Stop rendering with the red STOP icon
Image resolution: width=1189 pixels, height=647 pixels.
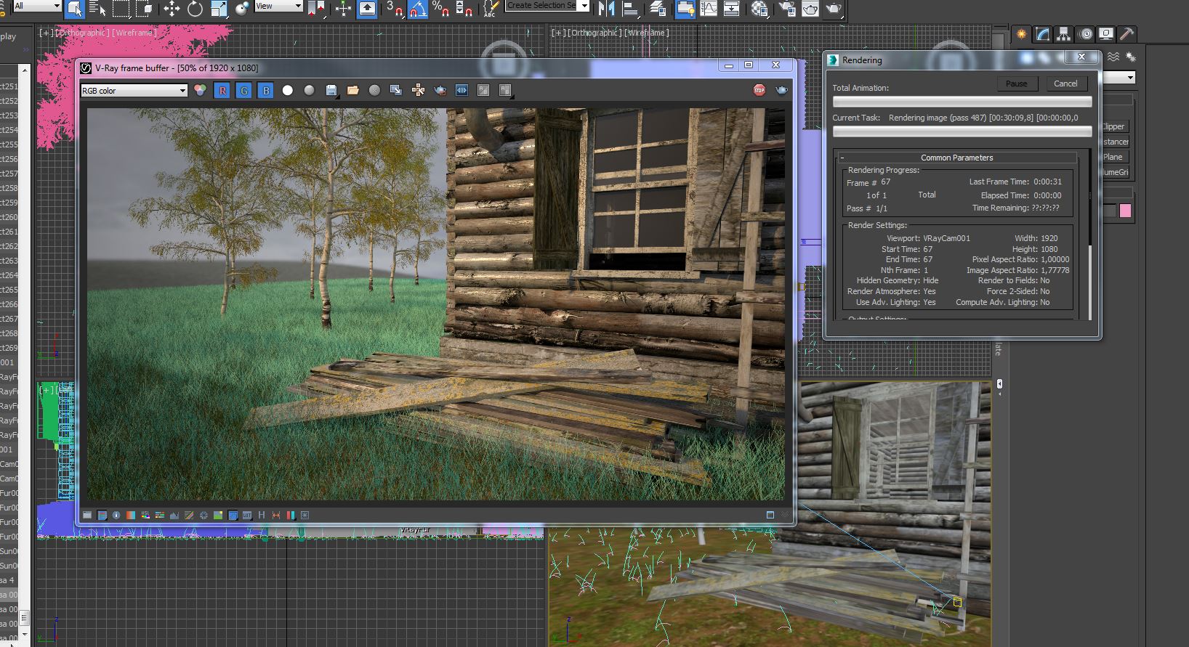click(759, 90)
